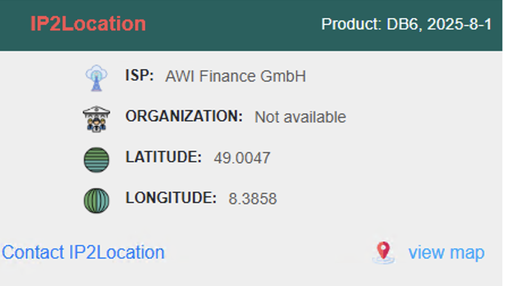Select the latitude value 49.0047
The width and height of the screenshot is (524, 286).
(x=242, y=158)
